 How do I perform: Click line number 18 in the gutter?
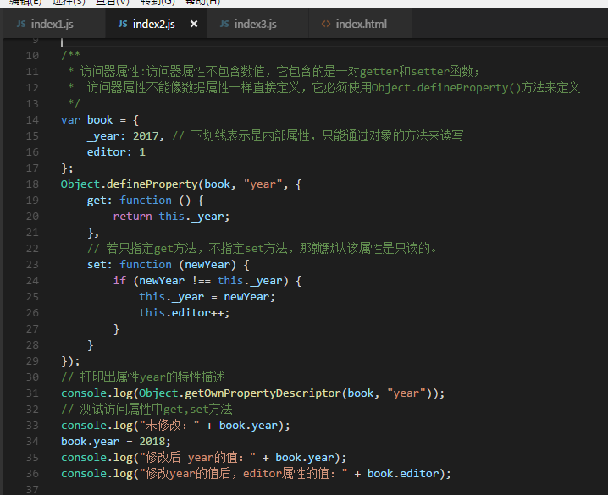pos(32,184)
